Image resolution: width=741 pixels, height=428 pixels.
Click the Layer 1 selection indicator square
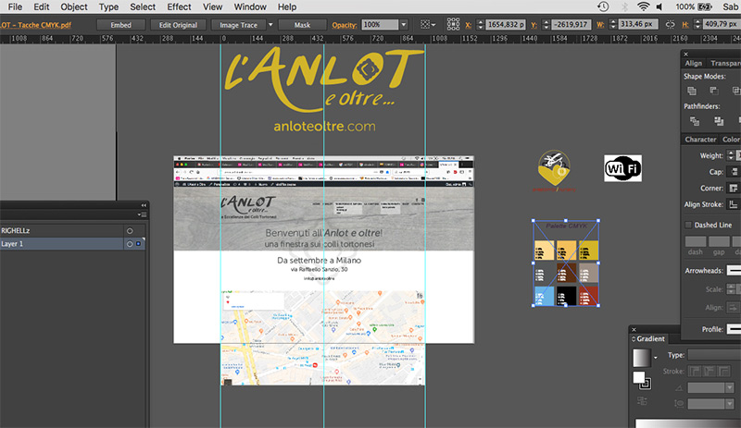coord(138,243)
